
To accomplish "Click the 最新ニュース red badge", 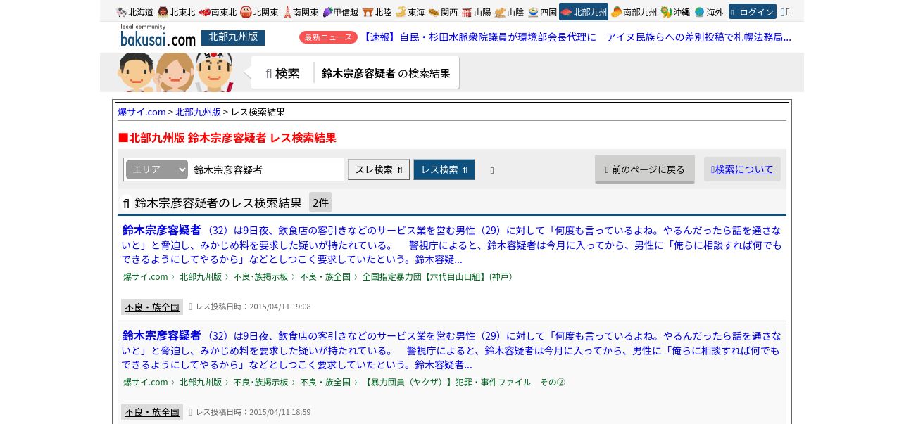I will point(328,37).
